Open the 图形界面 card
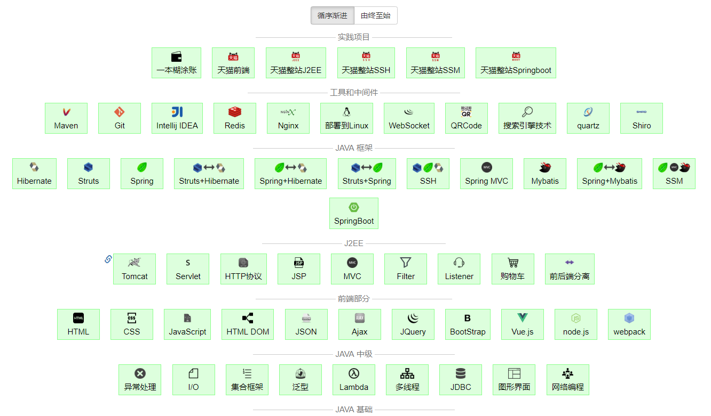 514,380
